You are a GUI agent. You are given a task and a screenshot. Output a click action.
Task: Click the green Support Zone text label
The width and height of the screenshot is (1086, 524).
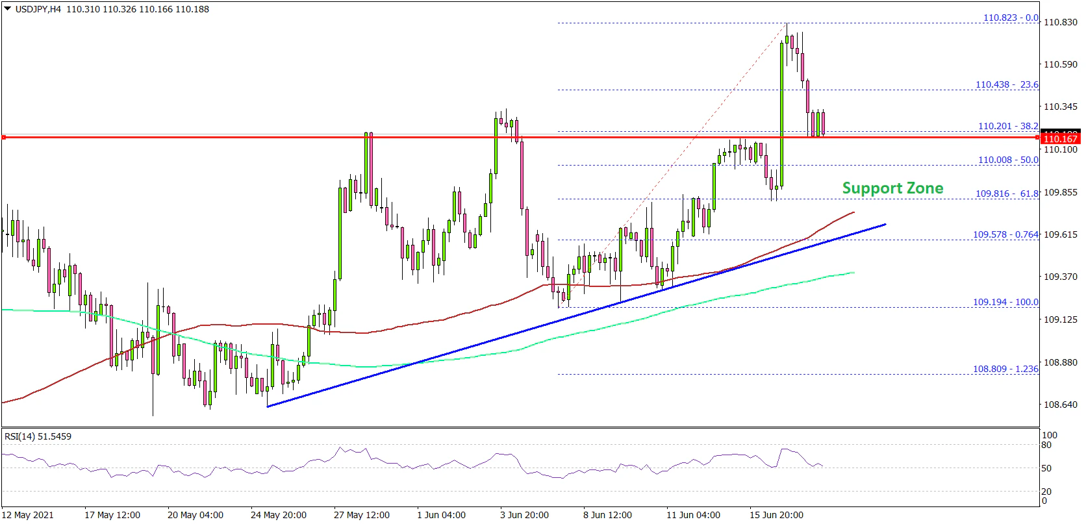point(892,188)
